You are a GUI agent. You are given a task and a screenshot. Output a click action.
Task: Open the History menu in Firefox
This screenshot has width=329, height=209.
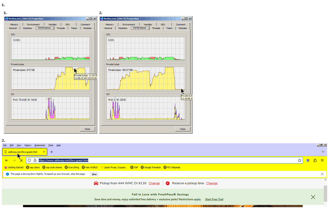(28, 145)
